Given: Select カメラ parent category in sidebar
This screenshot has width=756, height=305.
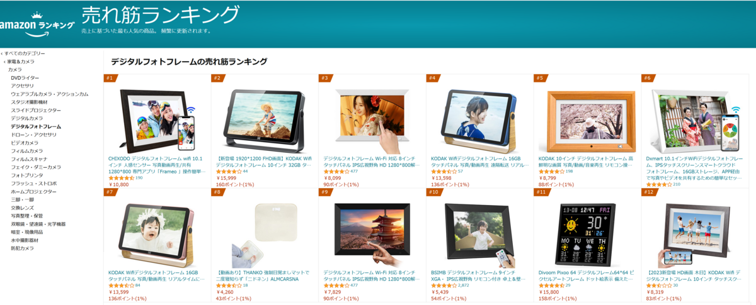Looking at the screenshot, I should click(14, 70).
